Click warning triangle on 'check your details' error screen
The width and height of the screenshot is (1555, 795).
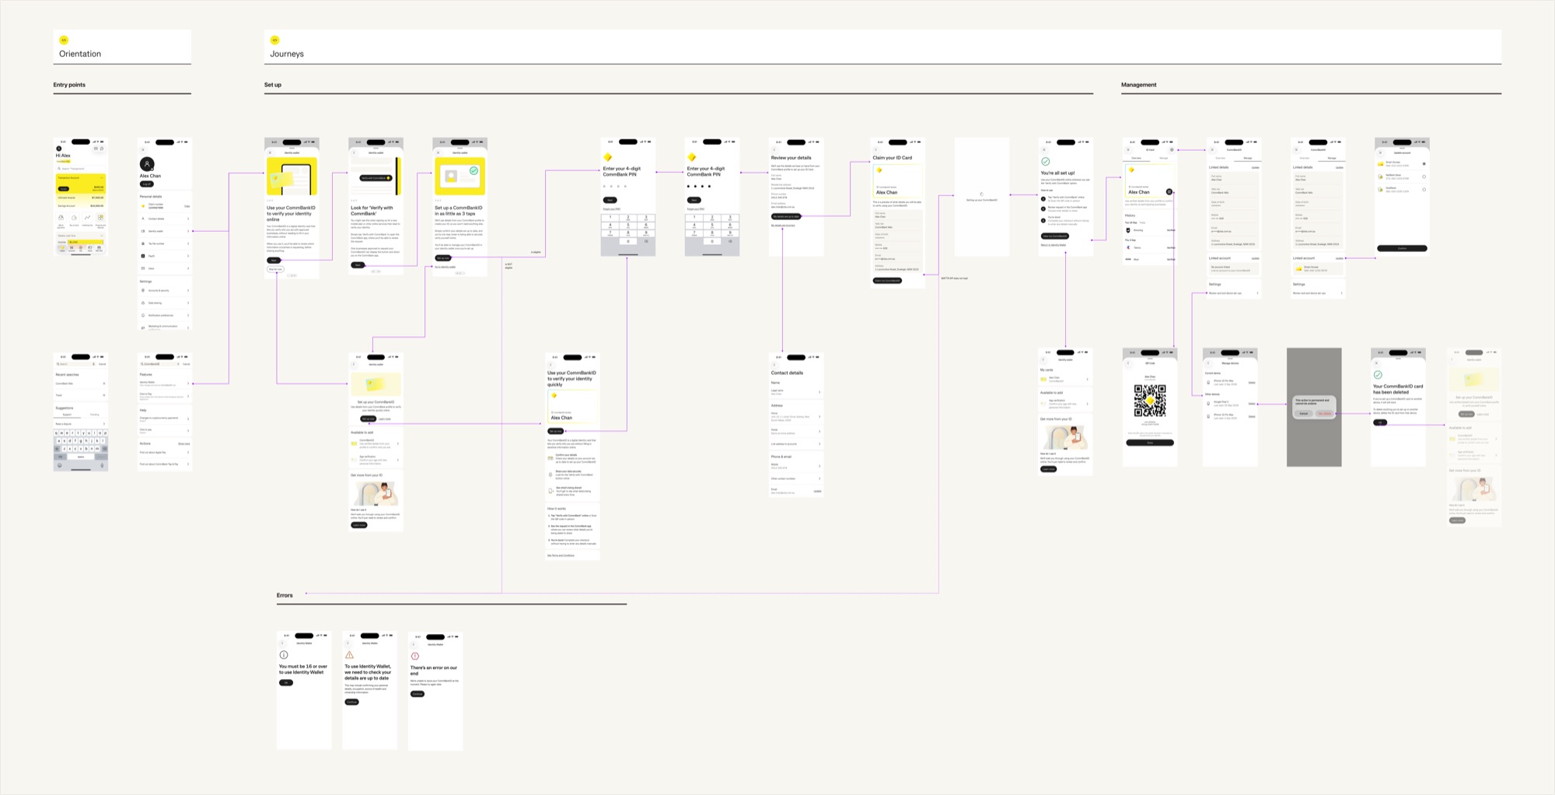pyautogui.click(x=349, y=655)
